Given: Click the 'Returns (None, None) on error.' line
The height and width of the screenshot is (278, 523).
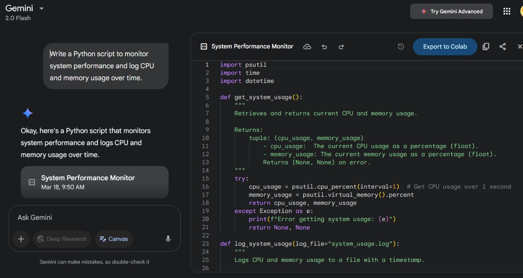Looking at the screenshot, I should coord(317,162).
